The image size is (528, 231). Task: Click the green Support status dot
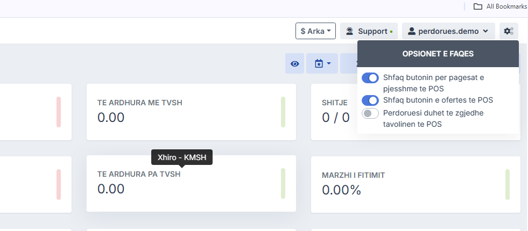click(391, 32)
